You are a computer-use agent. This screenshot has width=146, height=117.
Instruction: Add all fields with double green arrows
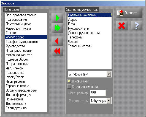(57, 28)
